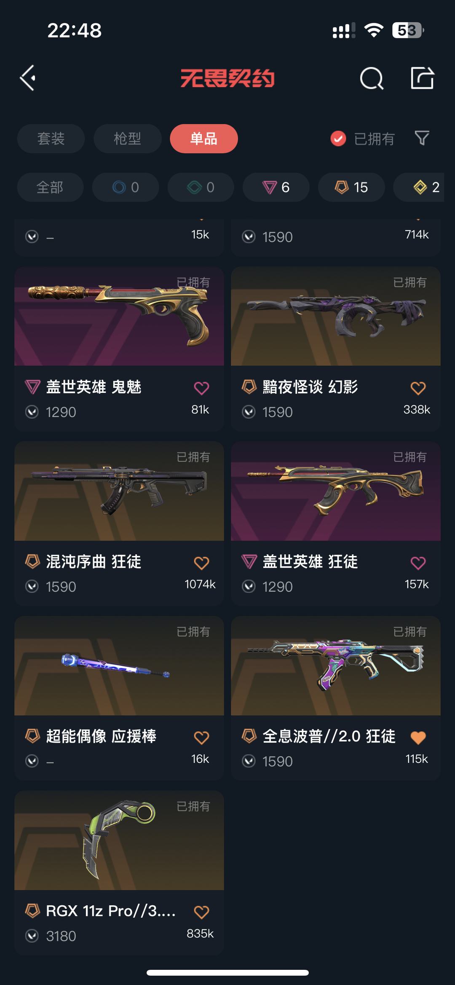Like the 黯夜怪谈 幻影 heart icon

point(418,388)
